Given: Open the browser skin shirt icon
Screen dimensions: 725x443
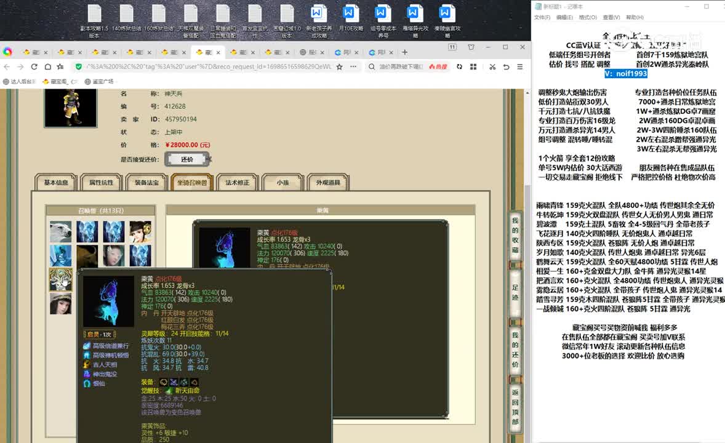Looking at the screenshot, I should click(x=471, y=47).
